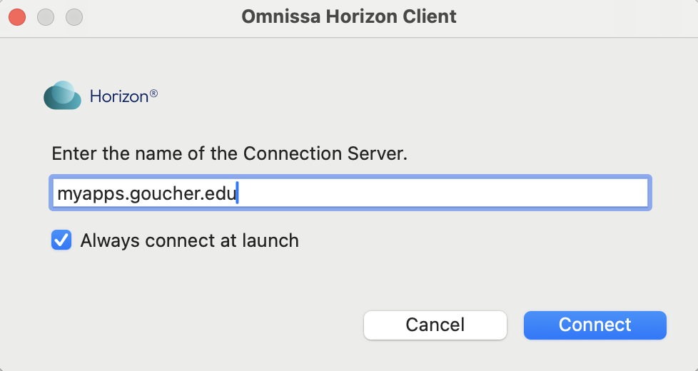Image resolution: width=698 pixels, height=371 pixels.
Task: Click the Horizon cloud logo icon
Action: tap(63, 96)
